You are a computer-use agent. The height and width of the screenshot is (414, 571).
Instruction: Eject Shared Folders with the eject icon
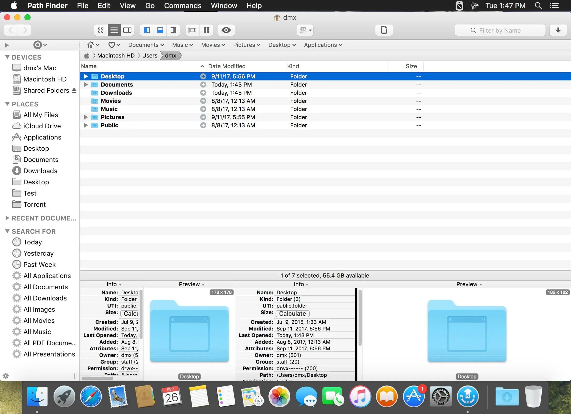[74, 90]
